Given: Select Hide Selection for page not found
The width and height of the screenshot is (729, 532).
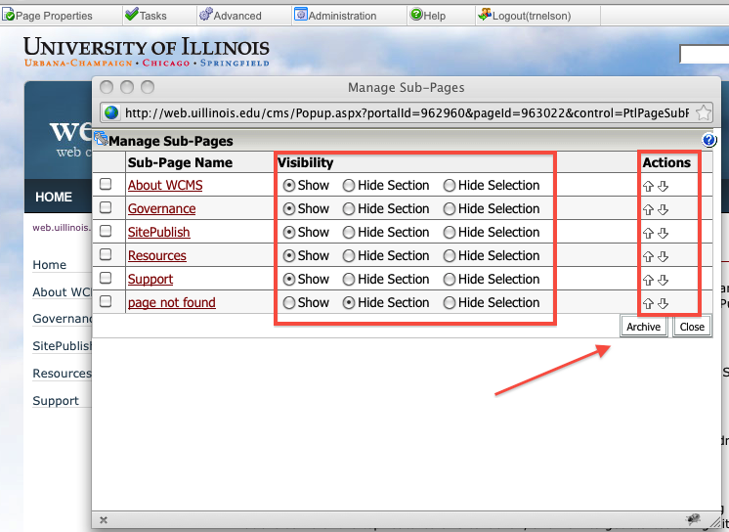Looking at the screenshot, I should 450,303.
